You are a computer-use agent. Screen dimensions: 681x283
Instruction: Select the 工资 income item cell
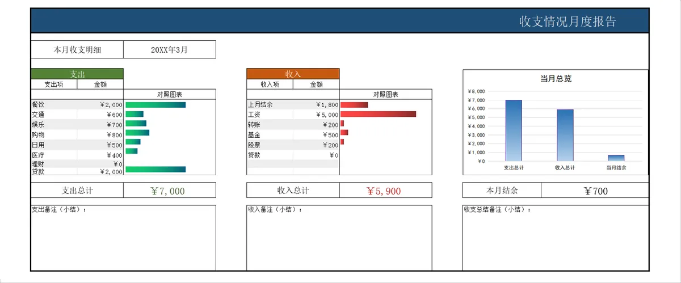pos(270,115)
